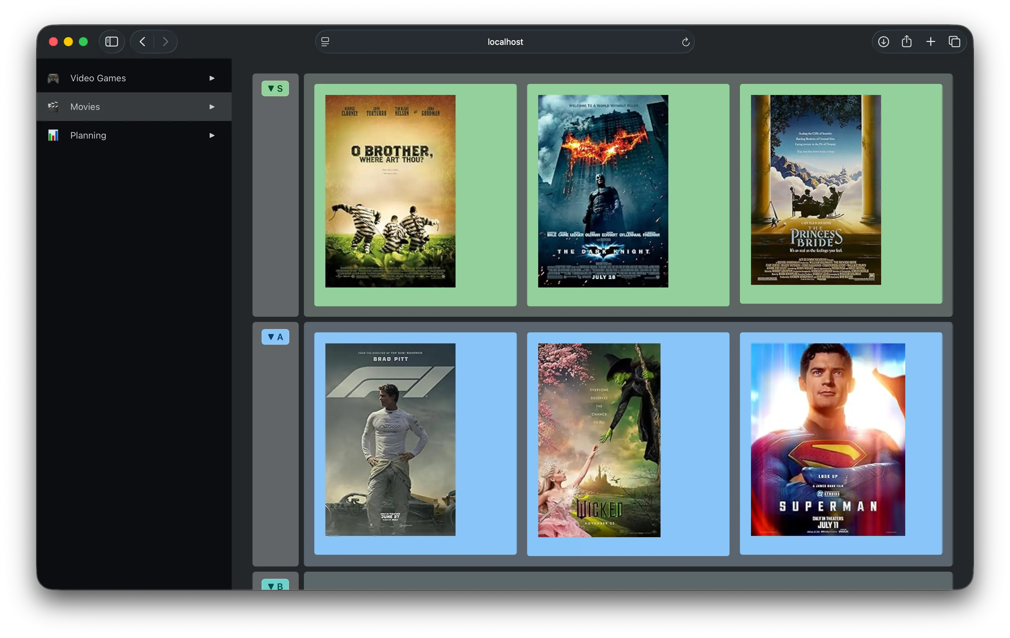Image resolution: width=1010 pixels, height=638 pixels.
Task: Open a new tab with the plus icon
Action: 931,42
